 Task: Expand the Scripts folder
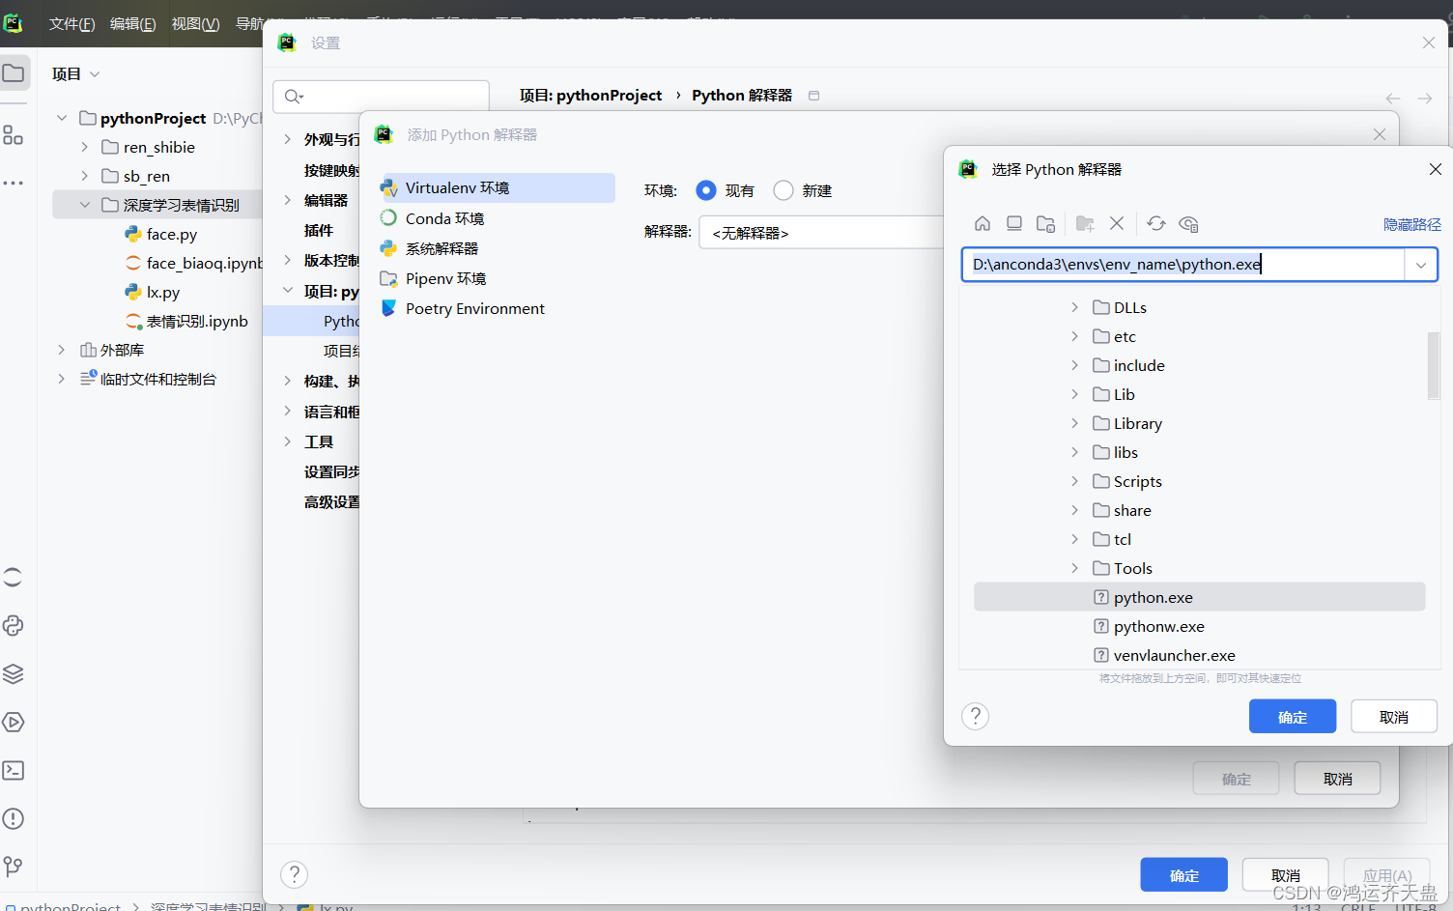1074,481
